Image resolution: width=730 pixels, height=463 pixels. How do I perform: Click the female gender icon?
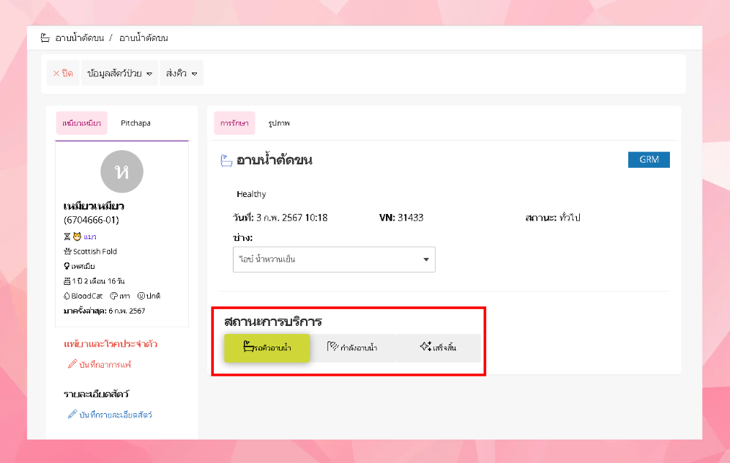pos(67,266)
